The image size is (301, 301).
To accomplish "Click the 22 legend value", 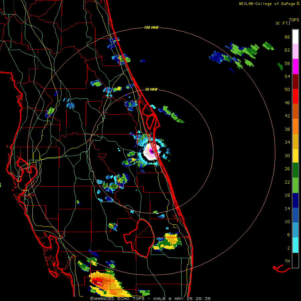I will 287,182.
